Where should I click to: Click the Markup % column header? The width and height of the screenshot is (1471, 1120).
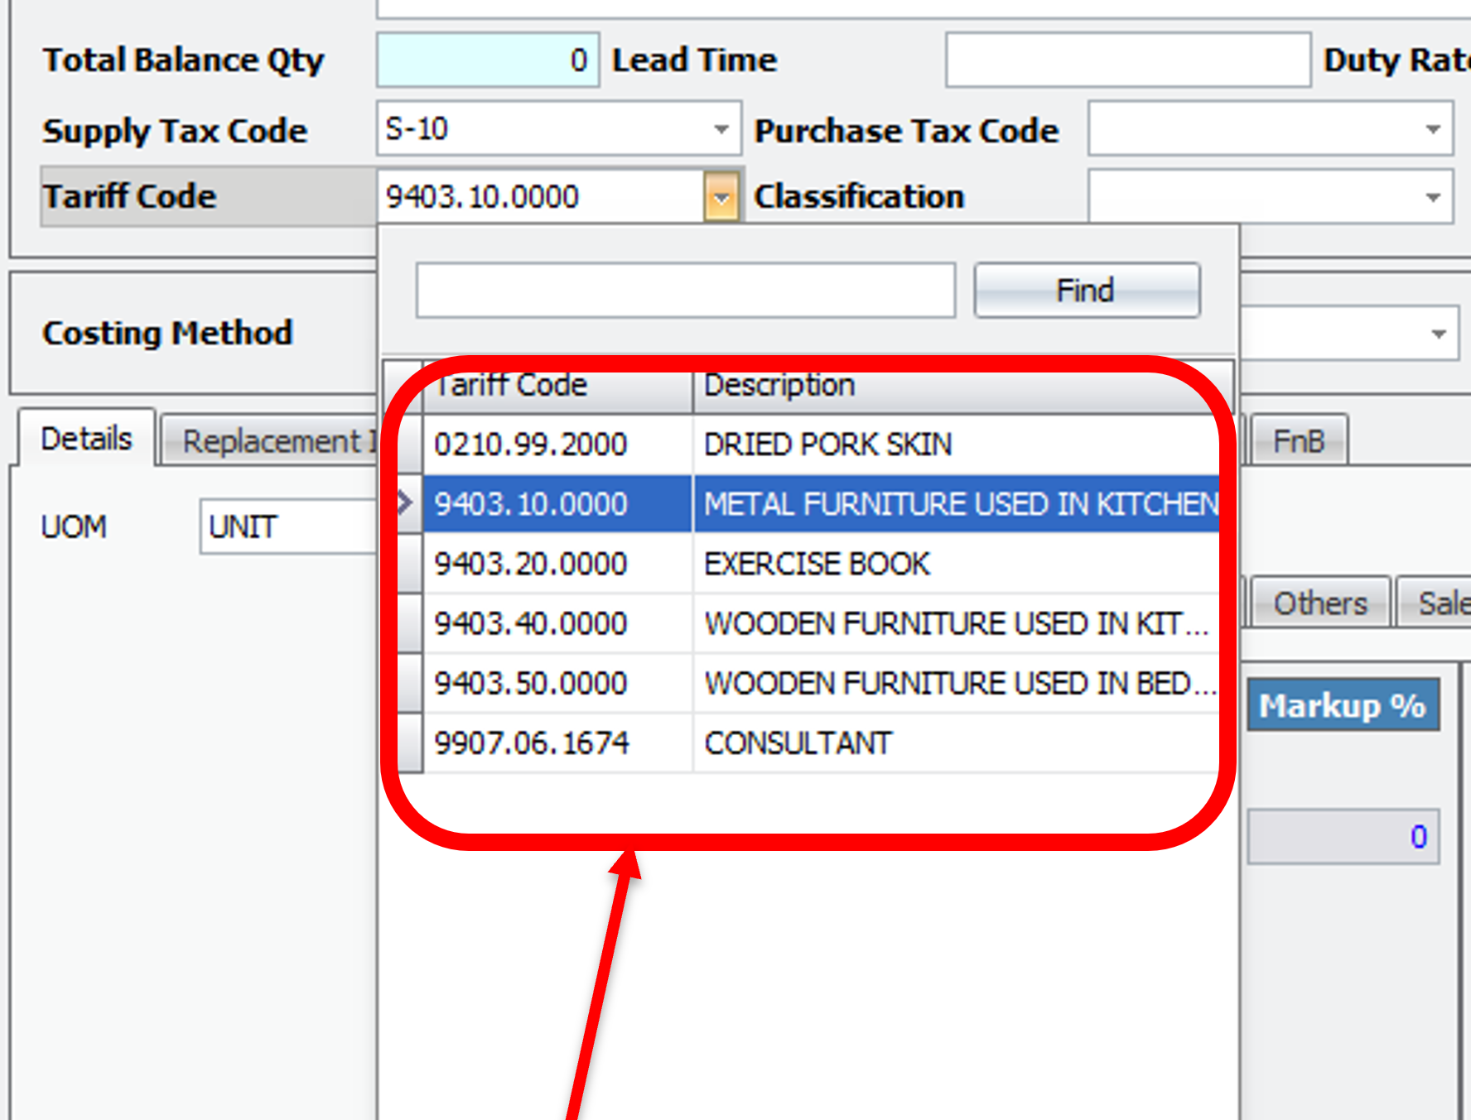(1342, 705)
